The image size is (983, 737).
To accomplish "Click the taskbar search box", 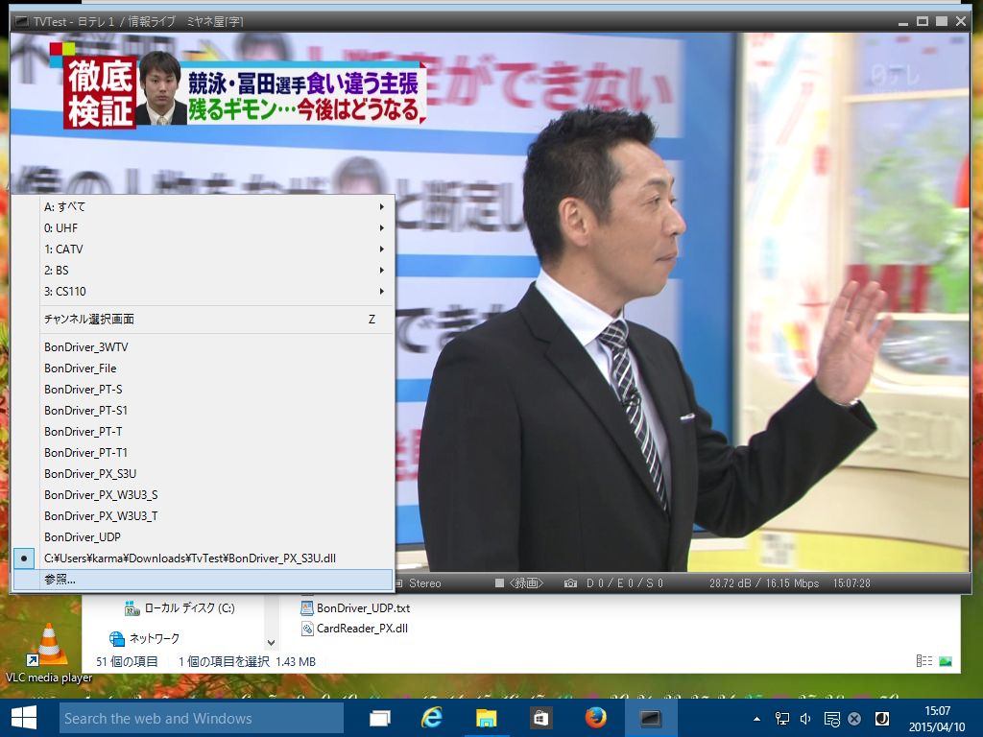I will pyautogui.click(x=202, y=718).
